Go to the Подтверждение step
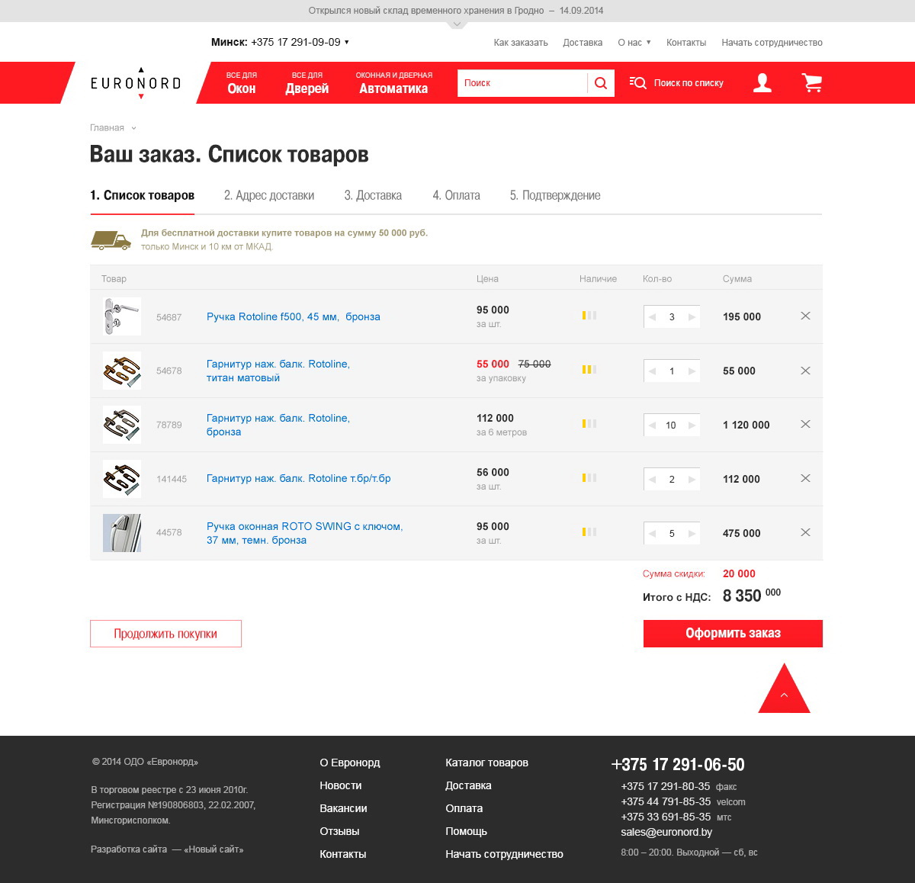 (555, 195)
